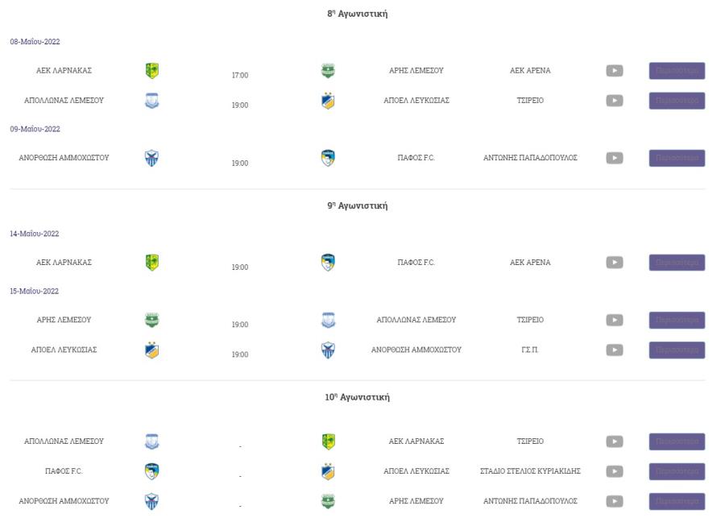This screenshot has width=725, height=518.
Task: Play video for ΑΝΟΡΘΩΣΗ vs ΑΡΗΣ 10th round
Action: (615, 501)
